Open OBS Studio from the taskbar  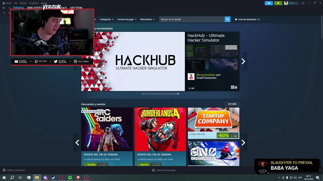click(87, 178)
